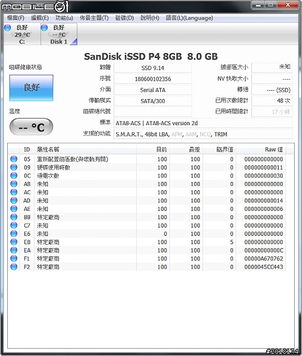Open the 說明(H) menu
This screenshot has height=356, width=302.
point(150,18)
